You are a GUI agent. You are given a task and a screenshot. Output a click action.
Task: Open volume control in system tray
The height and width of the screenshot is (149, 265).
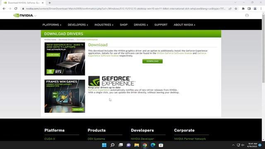point(243,145)
